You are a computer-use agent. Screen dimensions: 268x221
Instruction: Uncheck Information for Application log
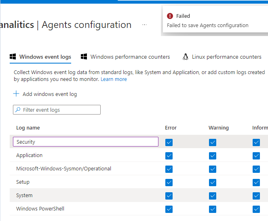point(256,156)
